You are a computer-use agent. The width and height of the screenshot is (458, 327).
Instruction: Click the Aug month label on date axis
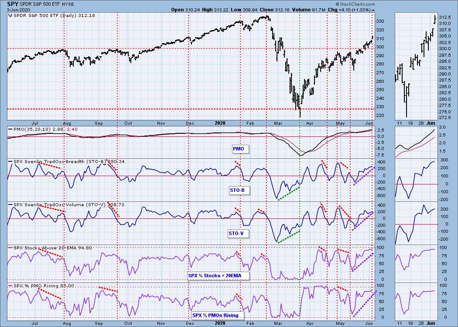tap(67, 123)
